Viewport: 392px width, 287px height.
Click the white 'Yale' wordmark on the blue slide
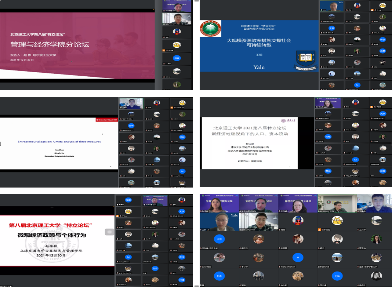[259, 67]
